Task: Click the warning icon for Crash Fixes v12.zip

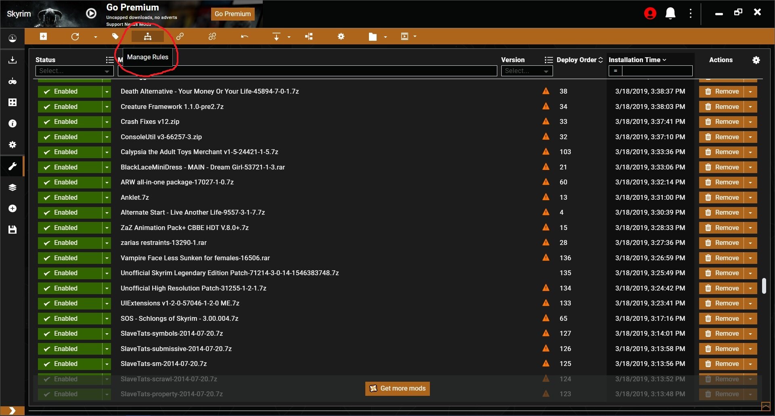Action: pyautogui.click(x=546, y=121)
